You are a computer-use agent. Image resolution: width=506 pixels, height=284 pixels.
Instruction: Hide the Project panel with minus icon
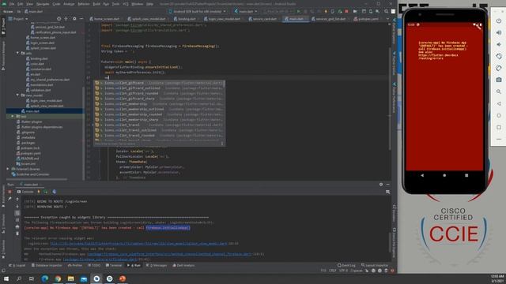click(81, 19)
